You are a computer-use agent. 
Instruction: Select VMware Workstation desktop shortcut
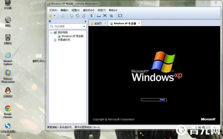(x=8, y=76)
